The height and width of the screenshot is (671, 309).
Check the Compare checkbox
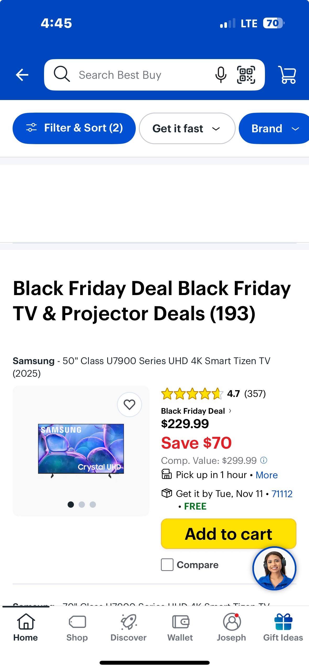pyautogui.click(x=167, y=565)
